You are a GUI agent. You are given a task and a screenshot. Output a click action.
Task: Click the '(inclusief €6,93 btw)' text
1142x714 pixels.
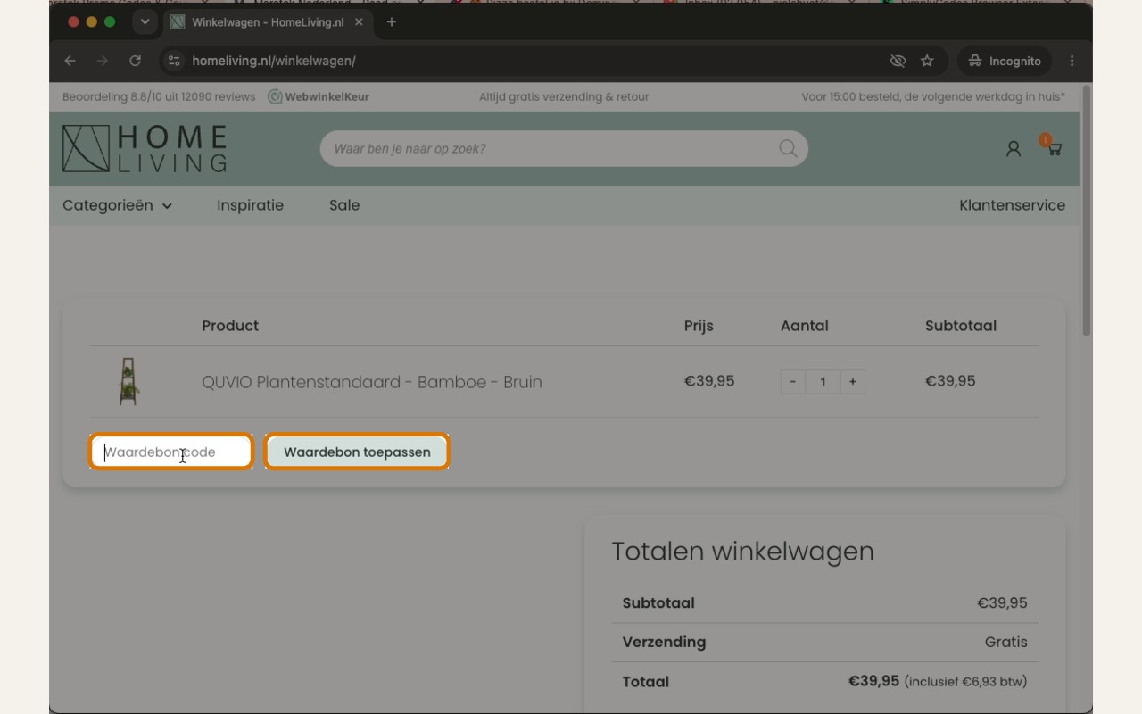coord(965,682)
